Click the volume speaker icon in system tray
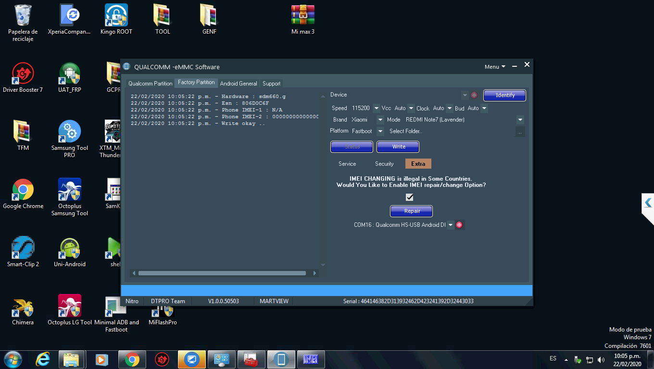Viewport: 654px width, 369px height. (x=601, y=359)
